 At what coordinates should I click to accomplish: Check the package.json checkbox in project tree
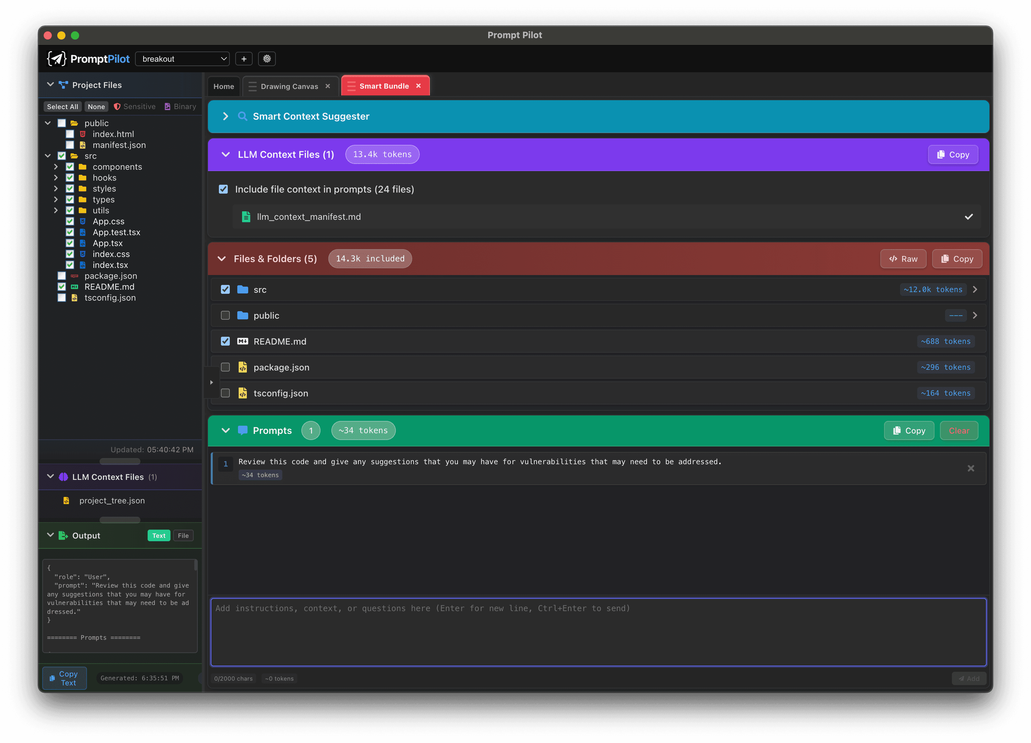click(62, 276)
